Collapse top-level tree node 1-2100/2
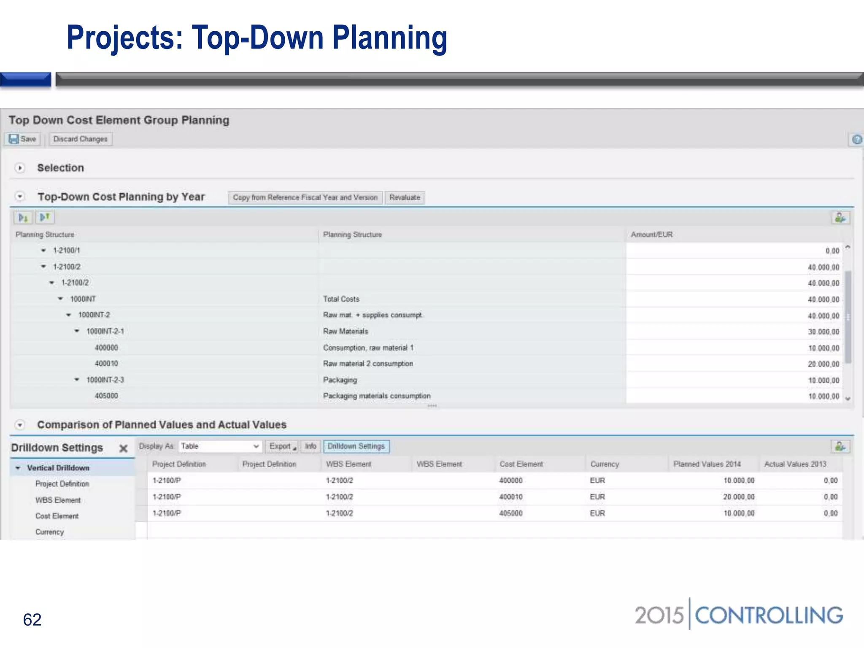This screenshot has height=648, width=864. [43, 267]
